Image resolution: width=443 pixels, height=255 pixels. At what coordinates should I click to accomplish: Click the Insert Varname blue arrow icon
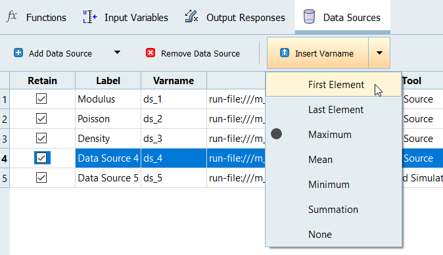pos(285,53)
